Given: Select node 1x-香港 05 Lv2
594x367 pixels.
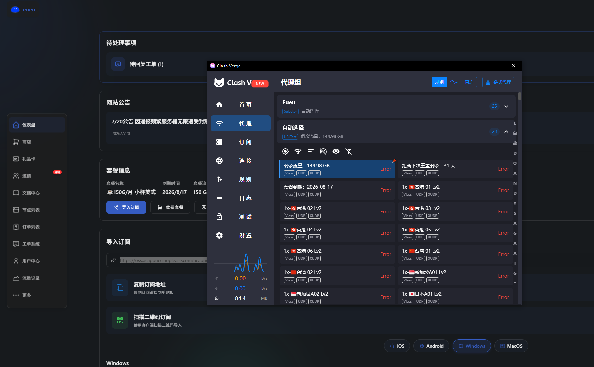Looking at the screenshot, I should pyautogui.click(x=455, y=233).
